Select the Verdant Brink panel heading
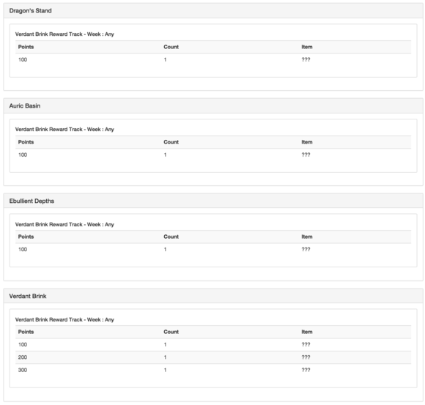Screen dimensions: 425x405 213,296
